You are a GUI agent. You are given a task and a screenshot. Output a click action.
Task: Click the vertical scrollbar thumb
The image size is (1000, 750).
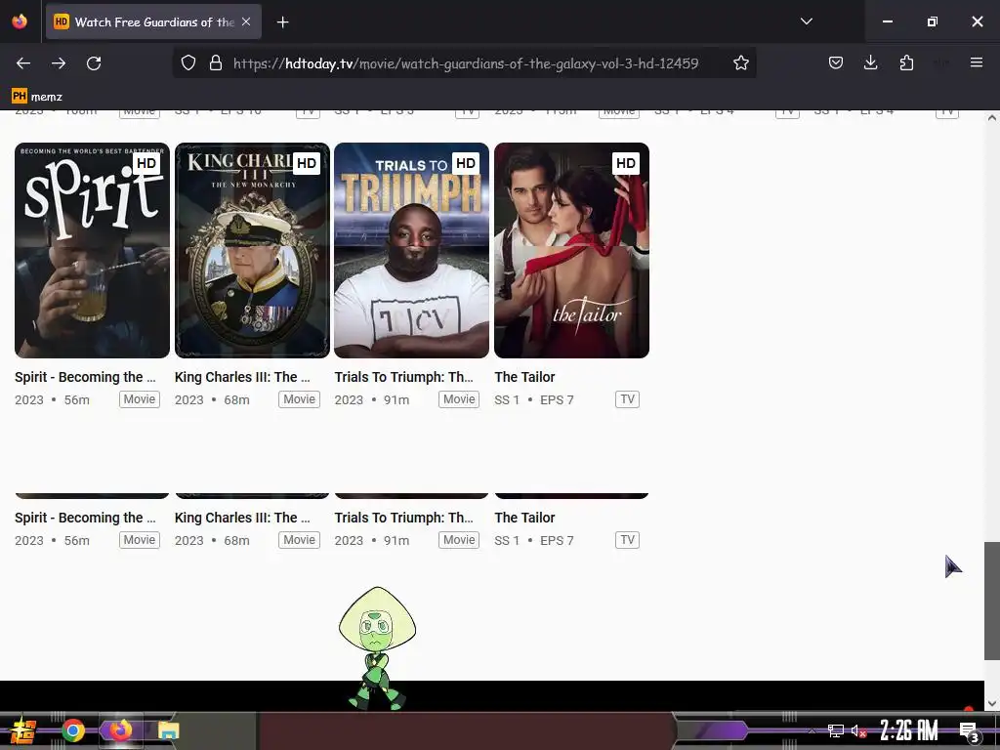[992, 601]
